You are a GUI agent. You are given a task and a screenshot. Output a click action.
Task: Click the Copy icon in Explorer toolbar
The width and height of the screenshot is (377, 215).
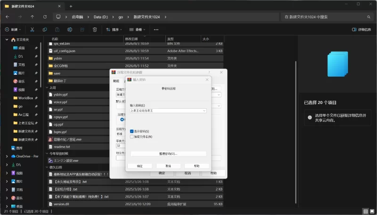click(45, 30)
